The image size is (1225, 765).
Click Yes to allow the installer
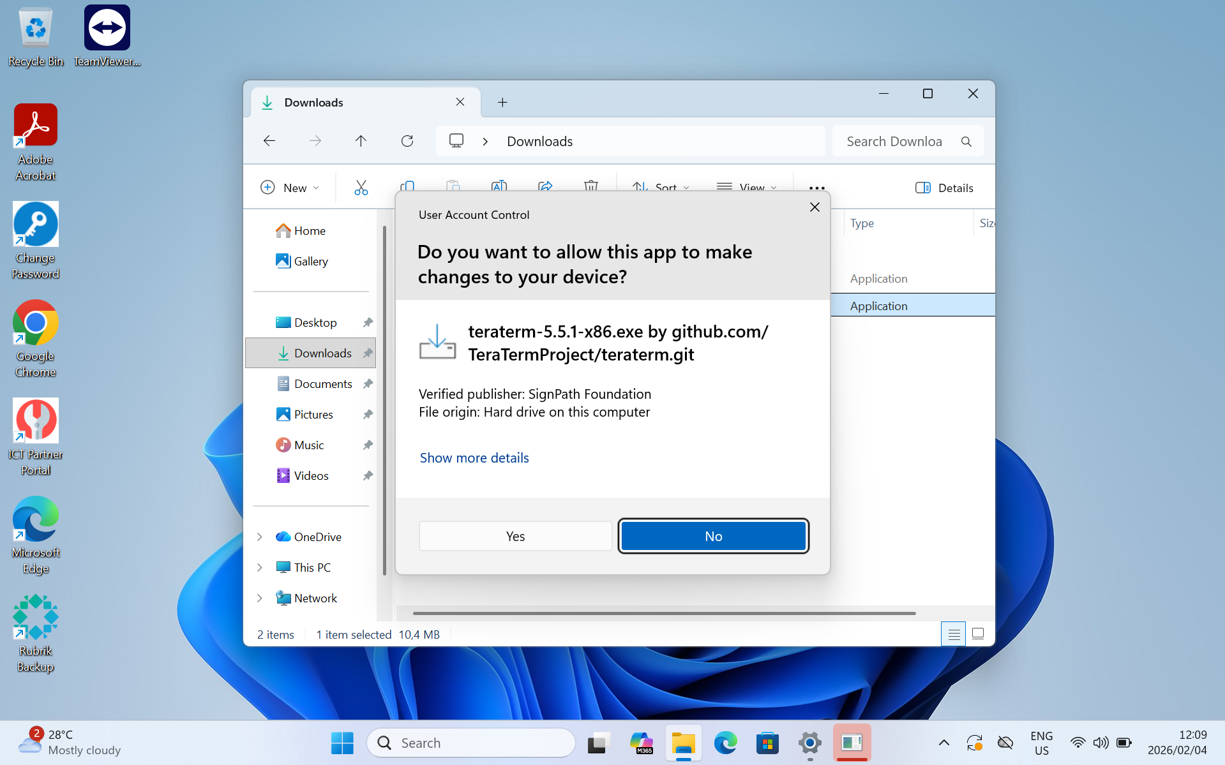[515, 537]
